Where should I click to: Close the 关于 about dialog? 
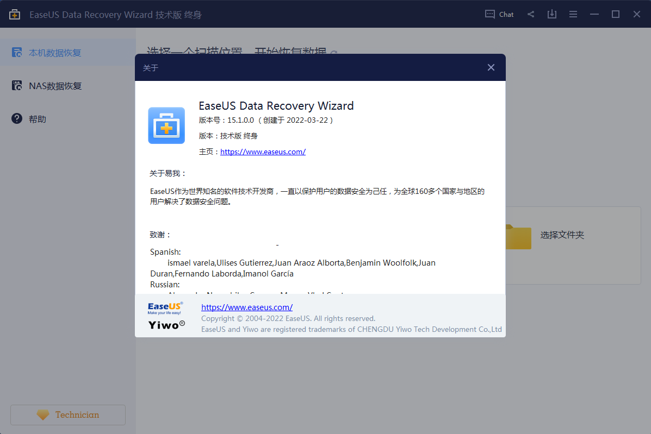pos(491,67)
